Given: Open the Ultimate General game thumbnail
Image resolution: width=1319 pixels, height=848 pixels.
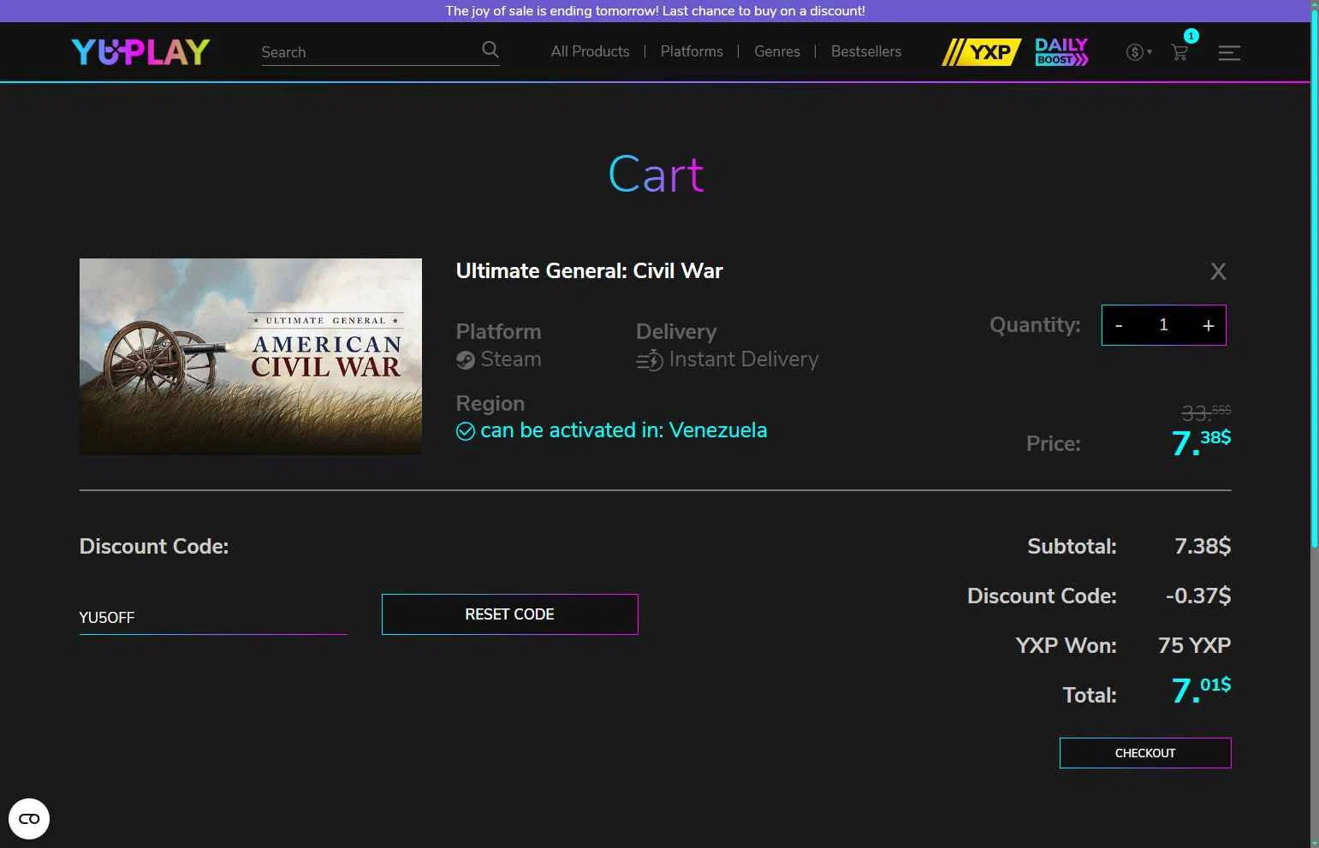Looking at the screenshot, I should [x=251, y=356].
